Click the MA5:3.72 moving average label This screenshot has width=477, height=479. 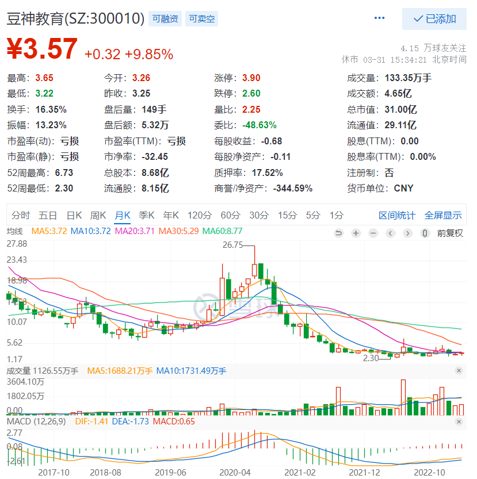[x=49, y=231]
